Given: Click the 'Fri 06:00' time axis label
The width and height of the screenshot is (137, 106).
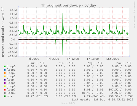Looking at the screenshot, I should tap(53, 59).
